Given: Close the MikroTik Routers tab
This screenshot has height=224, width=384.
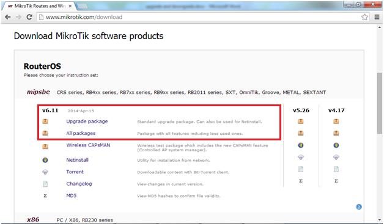Looking at the screenshot, I should 70,6.
